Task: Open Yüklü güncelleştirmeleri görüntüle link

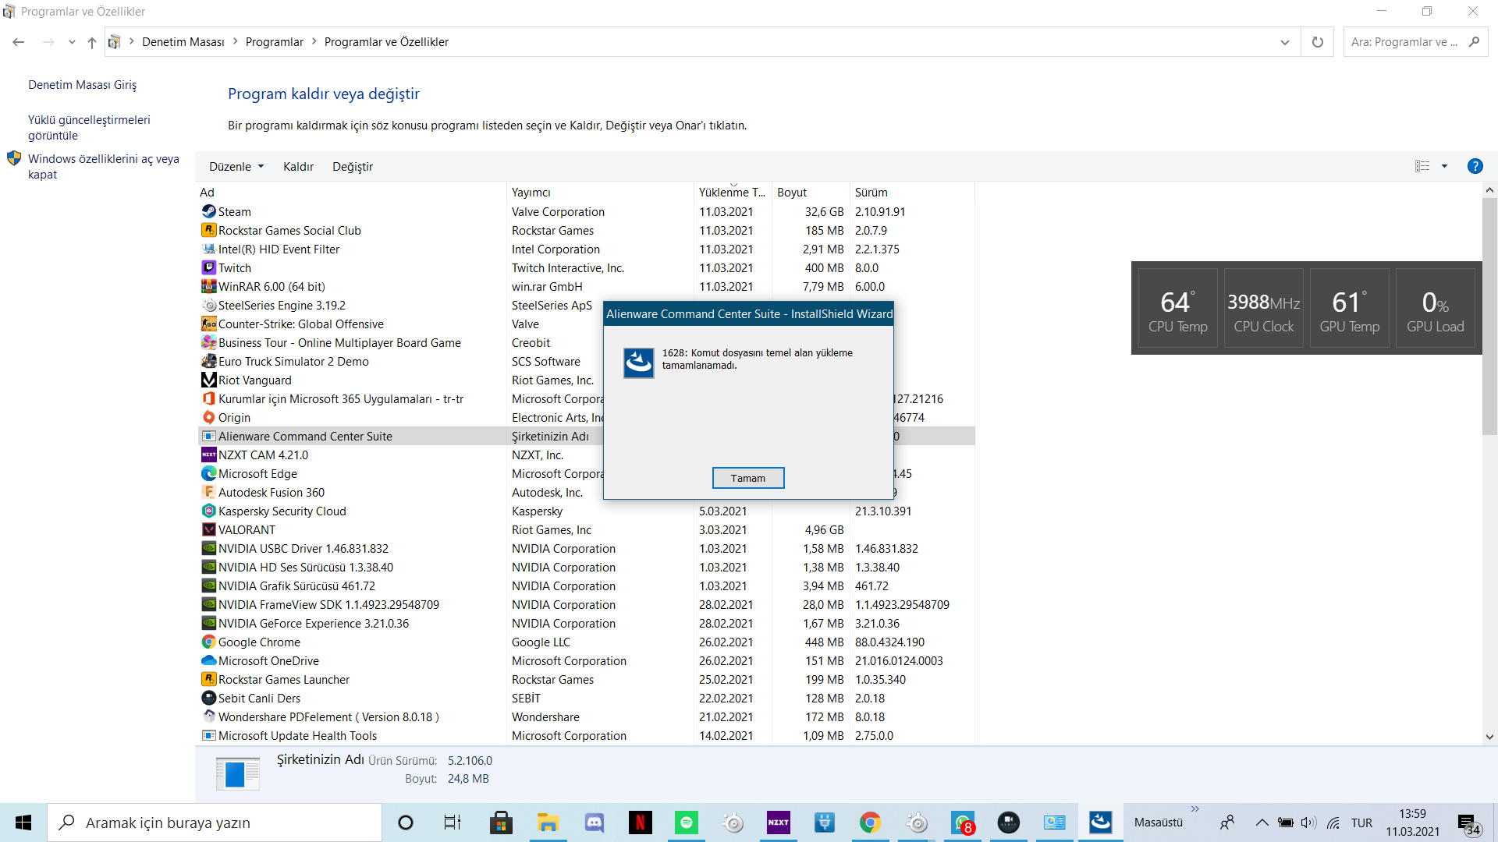Action: pos(89,127)
